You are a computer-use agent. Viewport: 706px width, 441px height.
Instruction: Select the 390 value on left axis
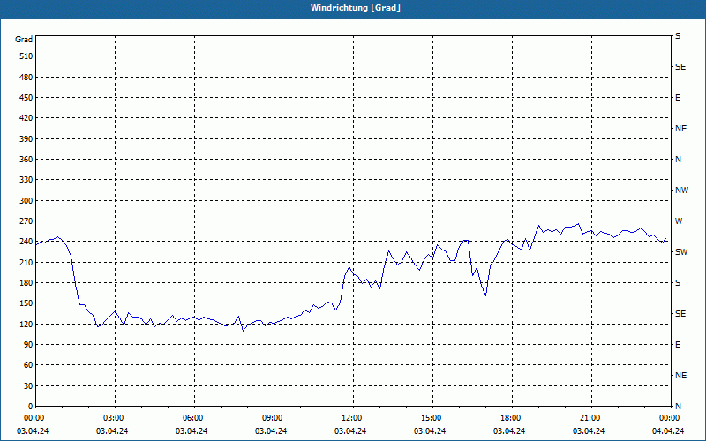click(x=26, y=139)
